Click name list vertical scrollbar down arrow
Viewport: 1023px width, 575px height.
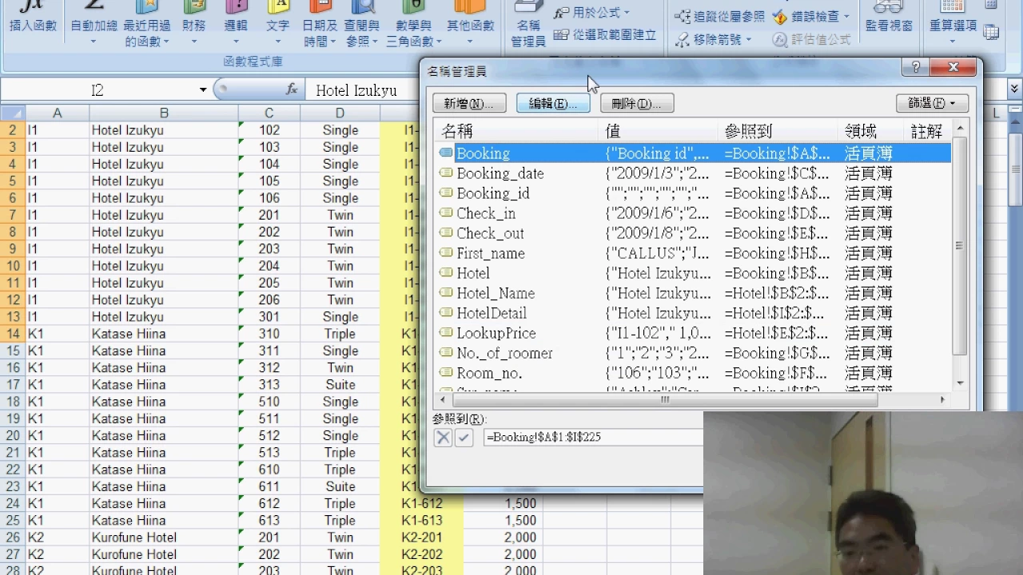(960, 384)
